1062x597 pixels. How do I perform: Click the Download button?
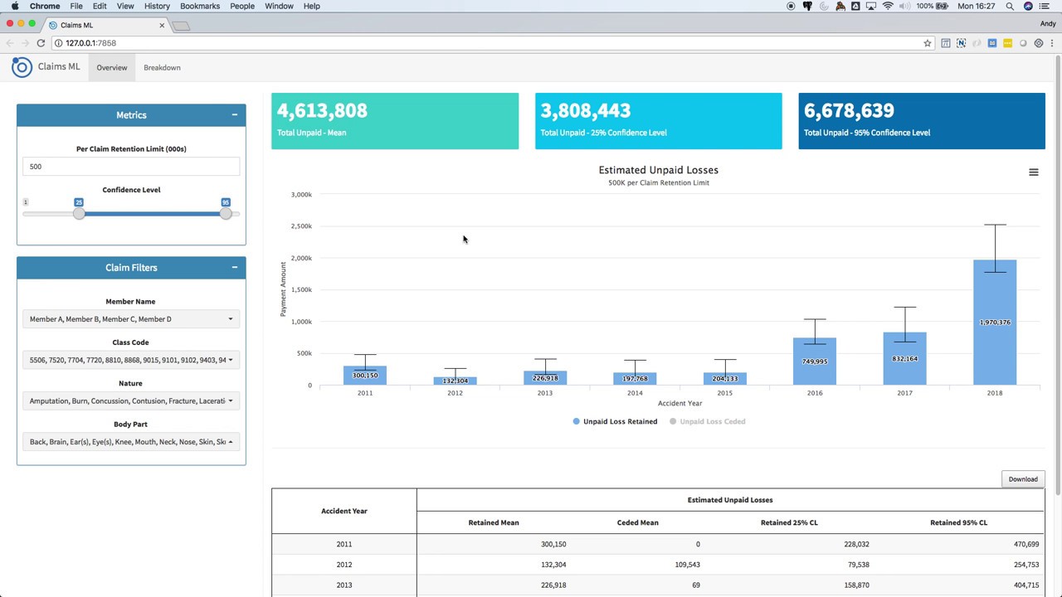coord(1023,479)
